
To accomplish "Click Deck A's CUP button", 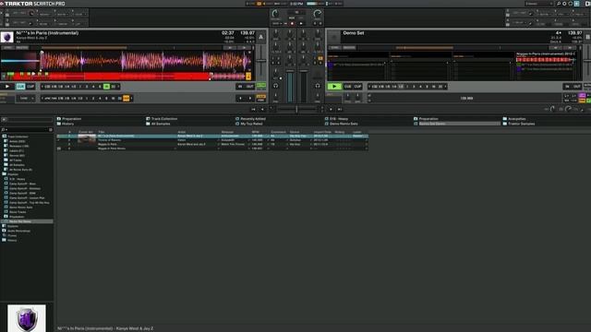I will tap(30, 87).
